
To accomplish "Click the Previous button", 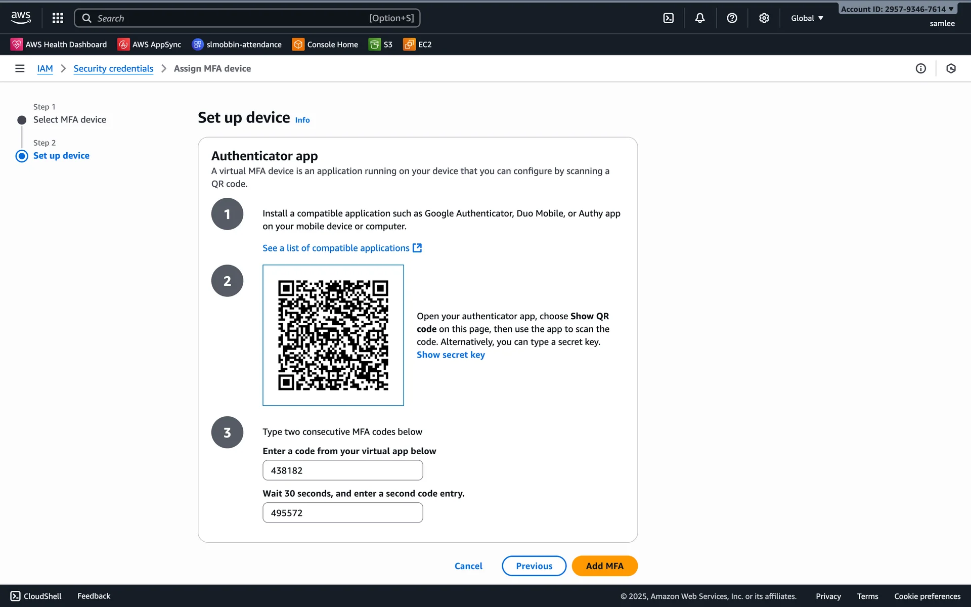I will [534, 566].
